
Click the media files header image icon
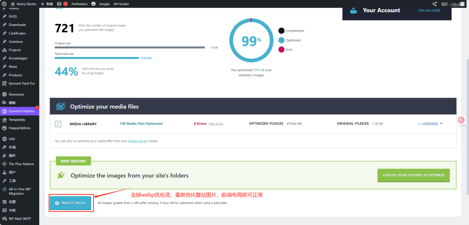point(60,106)
